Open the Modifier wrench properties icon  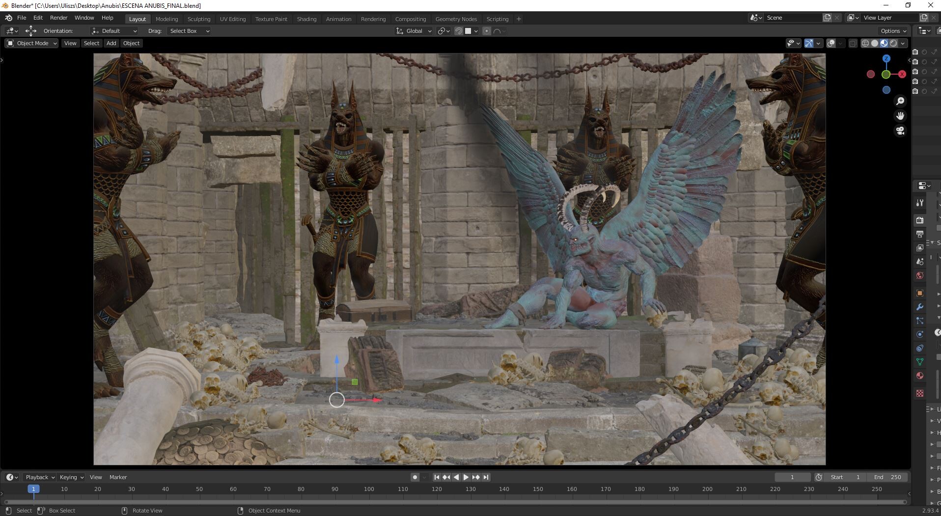(920, 307)
